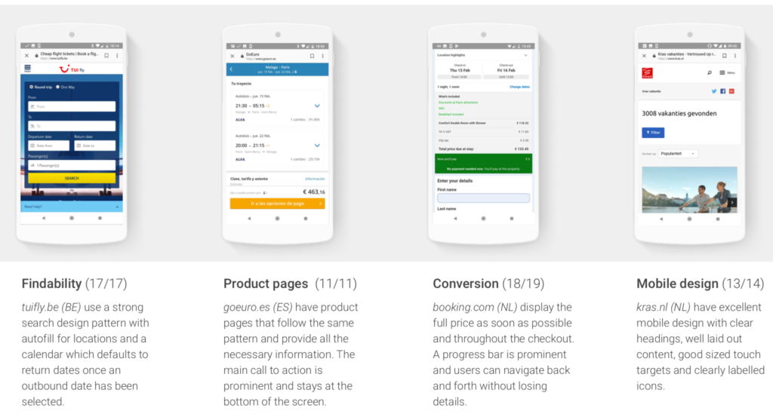Collapse the Location highlights section chevron
Viewport: 773px width, 411px height.
click(525, 55)
